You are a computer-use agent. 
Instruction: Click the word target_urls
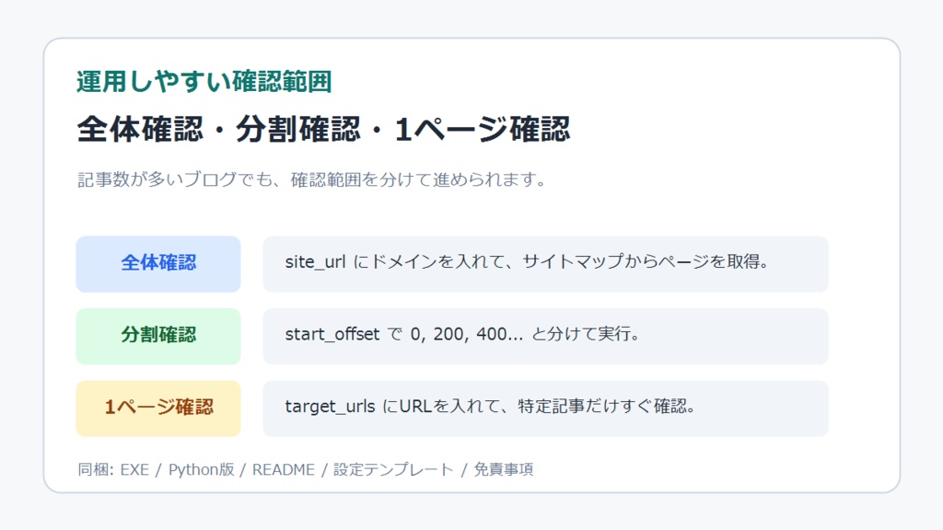pos(331,407)
